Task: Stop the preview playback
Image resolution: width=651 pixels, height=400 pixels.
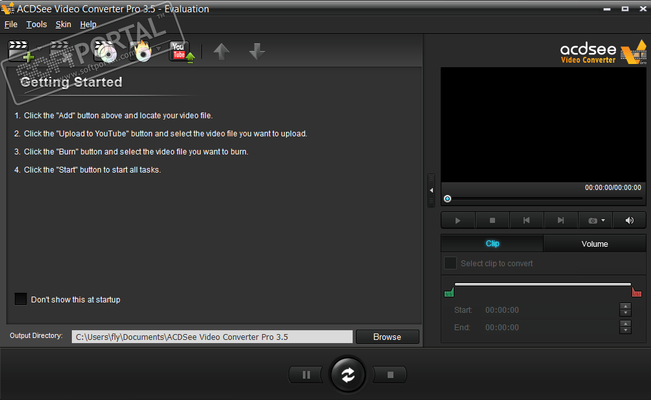Action: coord(492,220)
